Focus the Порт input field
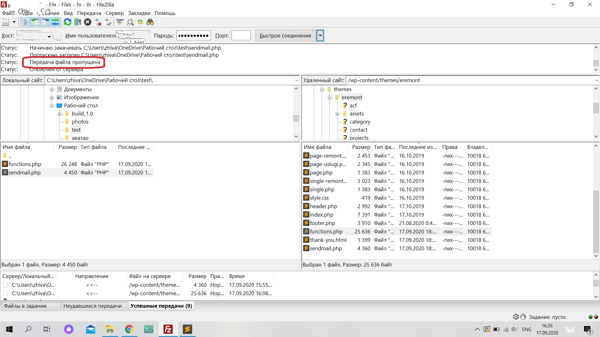This screenshot has width=600, height=337. pyautogui.click(x=241, y=36)
